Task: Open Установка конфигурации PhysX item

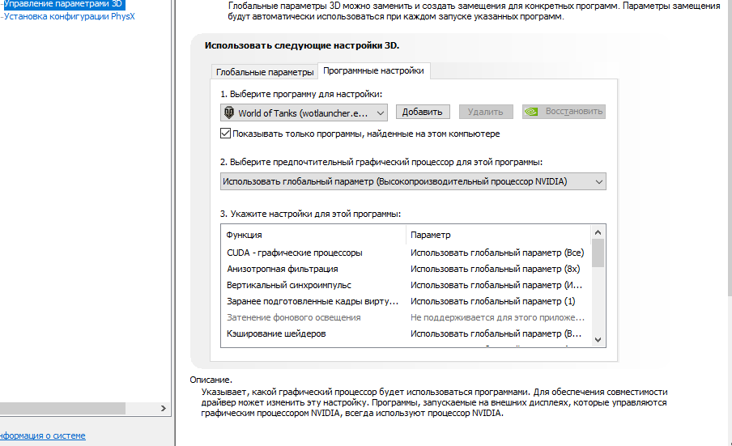Action: click(x=69, y=16)
